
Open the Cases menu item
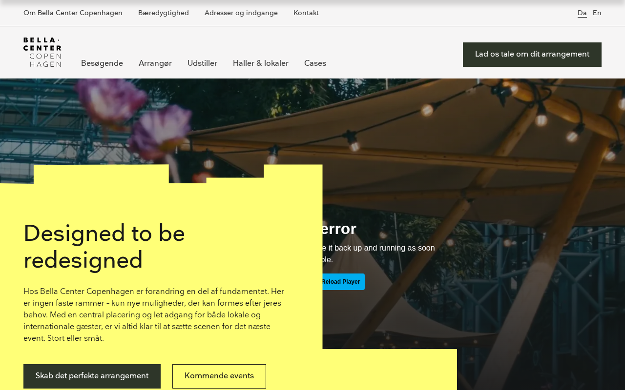click(x=315, y=63)
